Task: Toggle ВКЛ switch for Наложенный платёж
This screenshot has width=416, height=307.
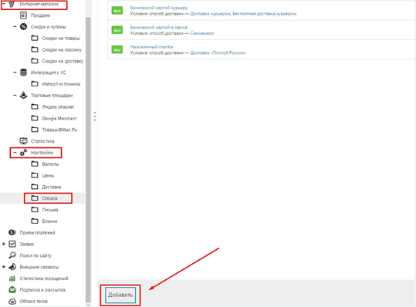Action: pos(117,49)
